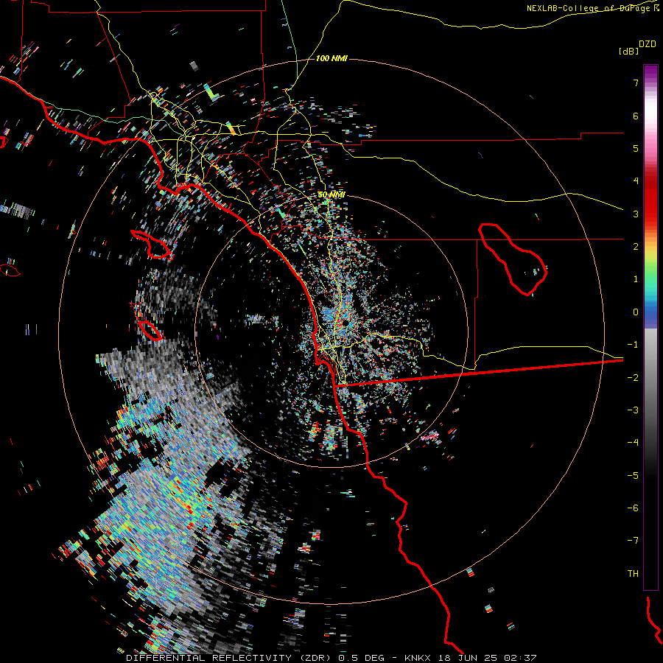Click the '[dB]' units label
663x663 pixels.
[x=628, y=51]
